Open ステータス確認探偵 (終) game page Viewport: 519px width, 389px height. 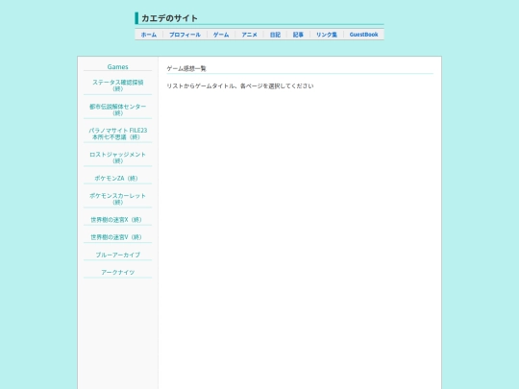(x=118, y=85)
